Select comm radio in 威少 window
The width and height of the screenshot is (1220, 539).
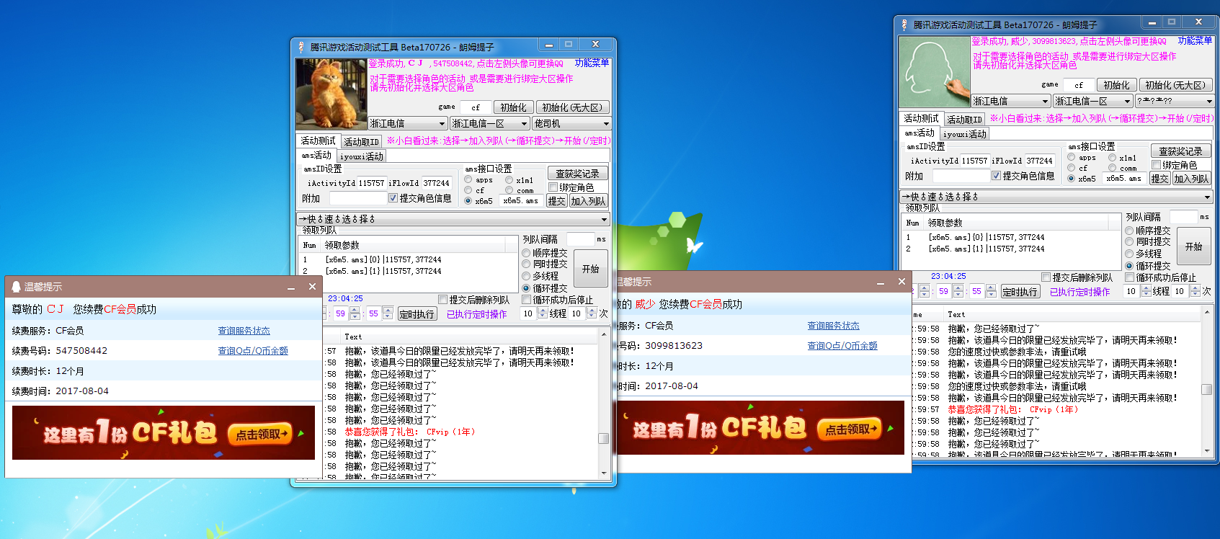click(1113, 168)
